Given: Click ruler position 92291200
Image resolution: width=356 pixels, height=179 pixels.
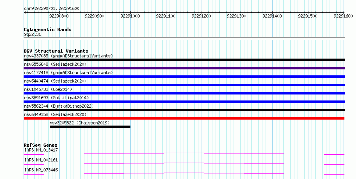Looking at the screenshot, I should pyautogui.click(x=201, y=16).
